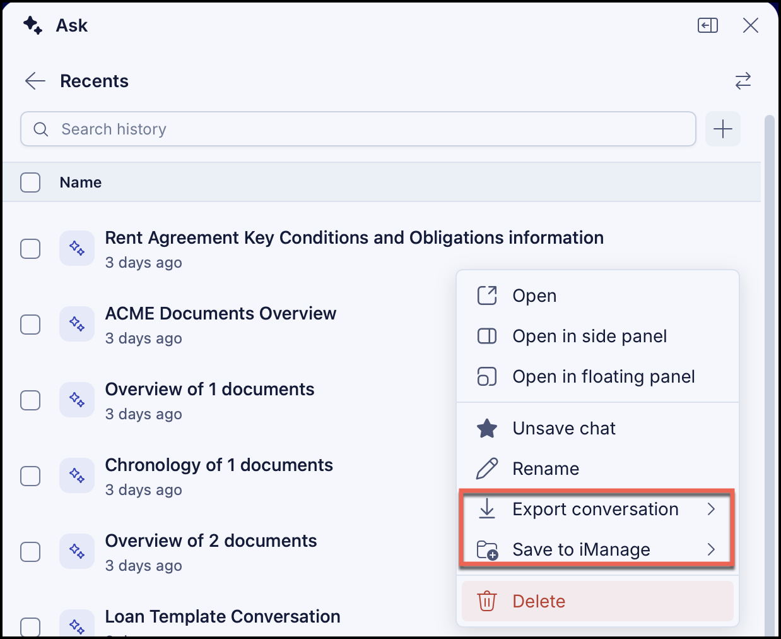Open Overview of 1 documents conversation

pos(209,390)
